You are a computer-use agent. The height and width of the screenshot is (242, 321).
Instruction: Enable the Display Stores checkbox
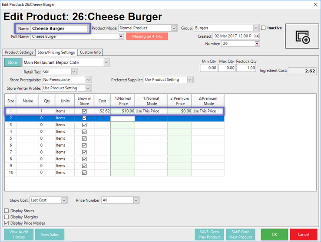click(x=6, y=211)
